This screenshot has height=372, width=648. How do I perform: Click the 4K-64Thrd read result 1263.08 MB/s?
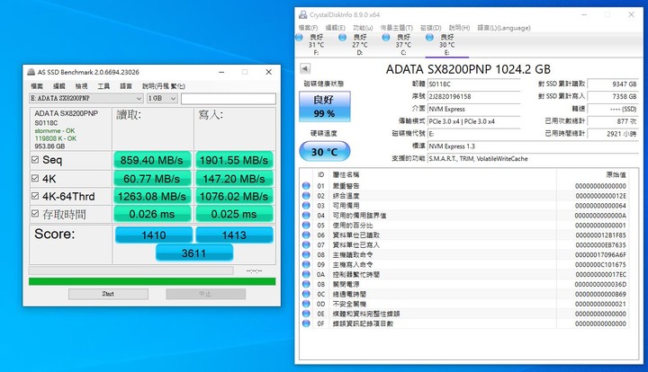[x=152, y=196]
